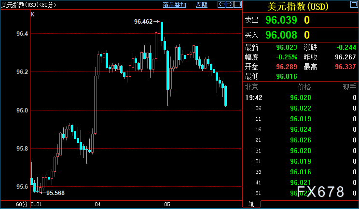359x209 pixels.
Task: Toggle the split panel layout icon
Action: pos(238,4)
